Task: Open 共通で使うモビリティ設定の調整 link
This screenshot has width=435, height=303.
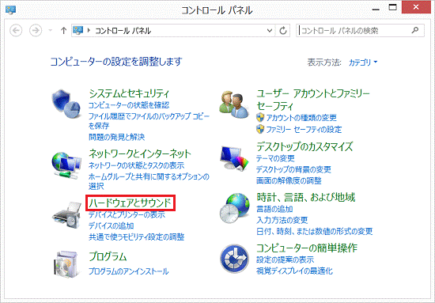Action: 137,237
